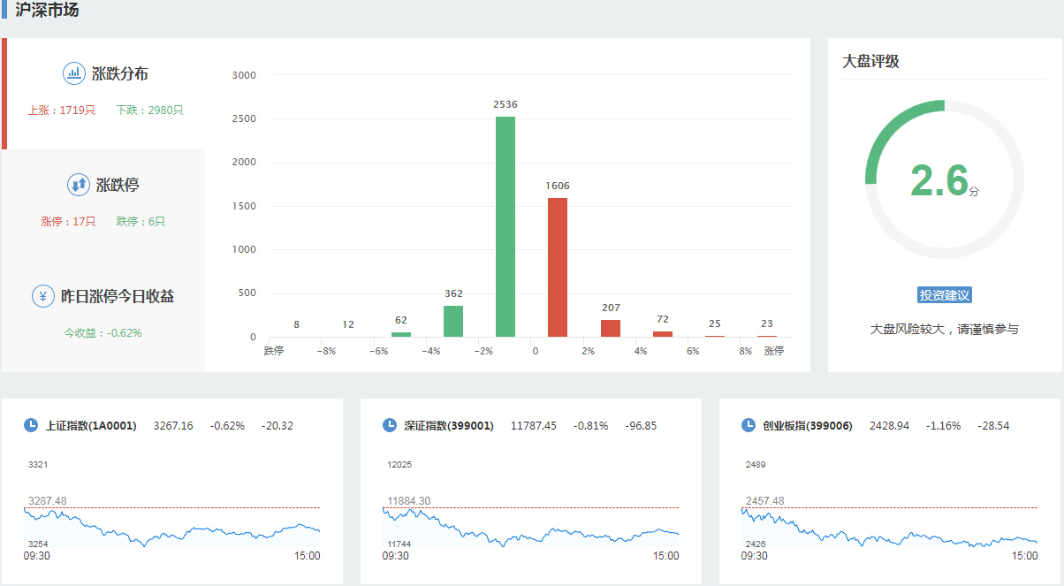Click the bar chart icon beside 涨跌分布
Image resolution: width=1064 pixels, height=586 pixels.
(x=74, y=73)
